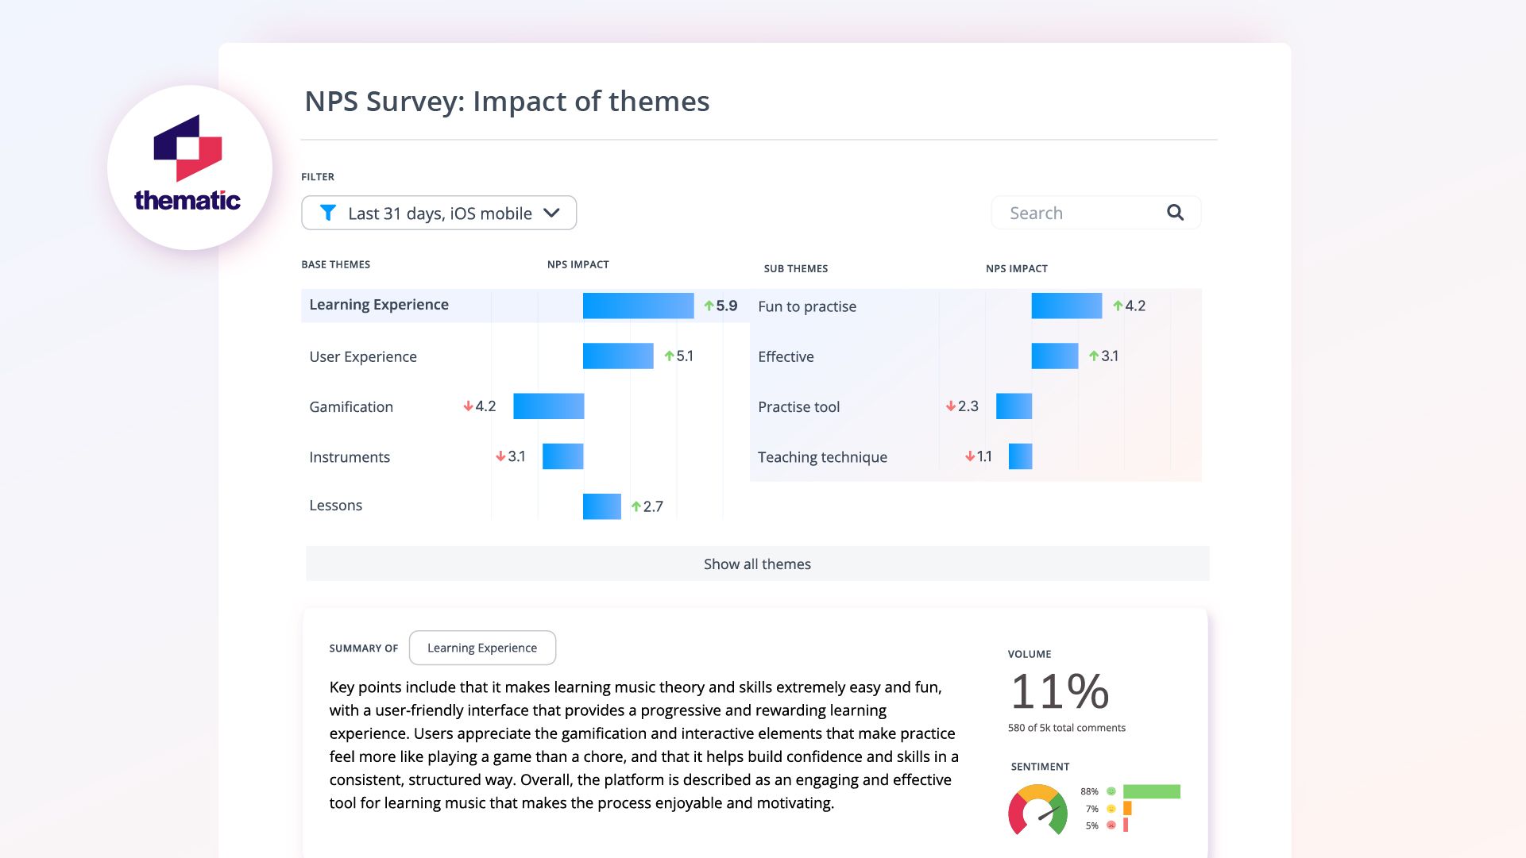Viewport: 1526px width, 858px height.
Task: Select the User Experience theme row
Action: [362, 356]
